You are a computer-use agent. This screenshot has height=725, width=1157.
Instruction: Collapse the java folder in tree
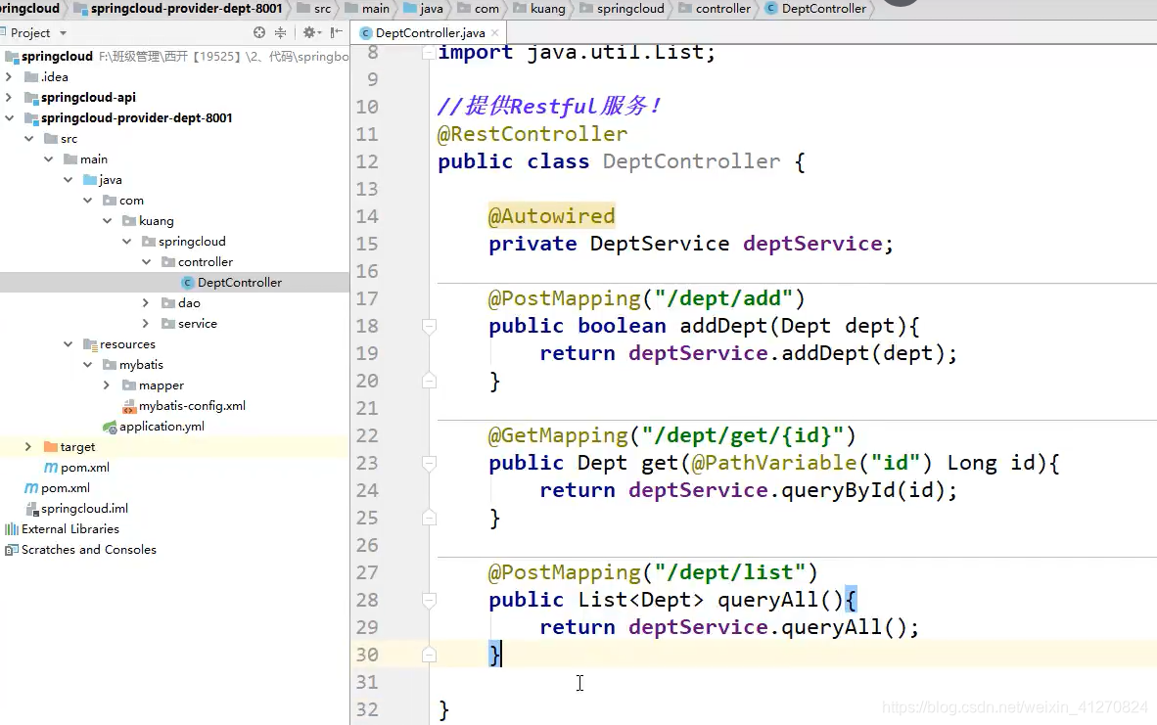coord(68,180)
